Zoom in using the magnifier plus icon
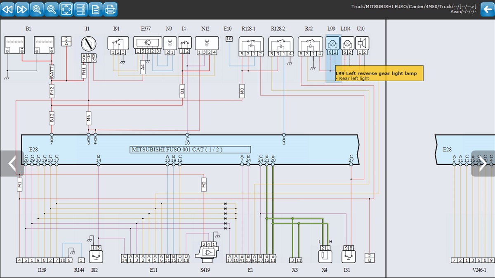The height and width of the screenshot is (278, 495). tap(37, 9)
